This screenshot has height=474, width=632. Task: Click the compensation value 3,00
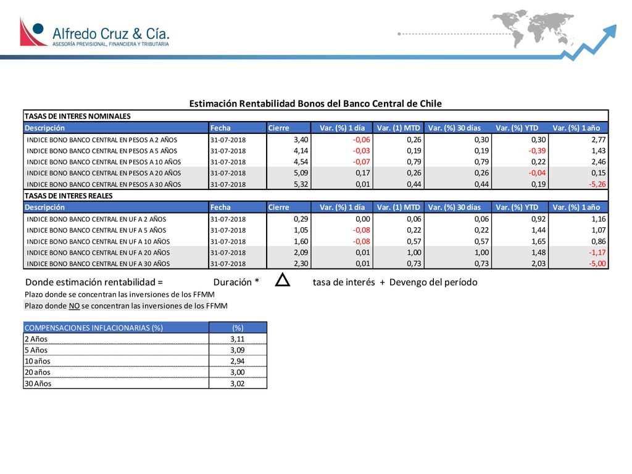pos(238,372)
